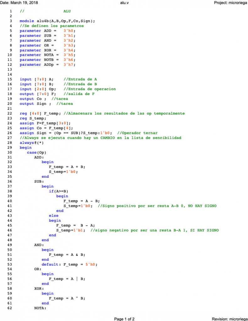The width and height of the screenshot is (248, 321).
Task: Click the 'case(Op)' statement
Action: (x=36, y=153)
